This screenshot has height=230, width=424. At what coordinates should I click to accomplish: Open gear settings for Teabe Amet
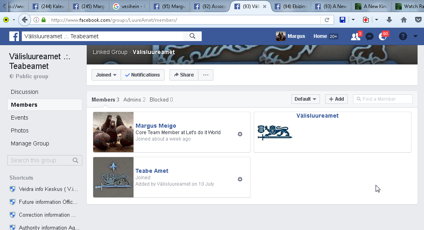[x=240, y=179]
